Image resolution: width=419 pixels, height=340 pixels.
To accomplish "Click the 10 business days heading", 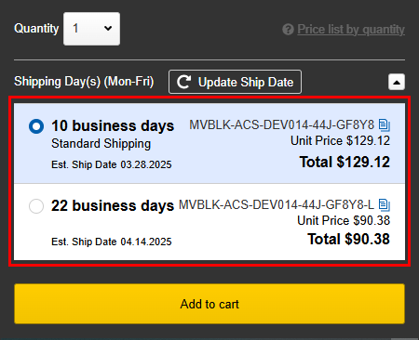I will (x=113, y=125).
